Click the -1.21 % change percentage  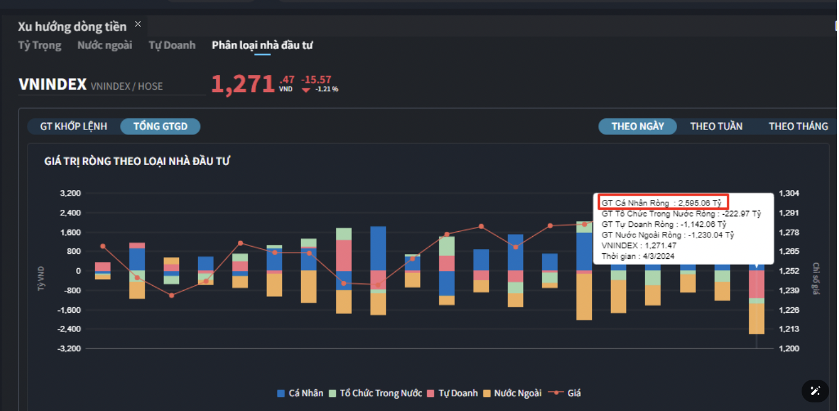tap(327, 90)
